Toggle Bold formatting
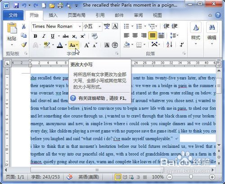 [x=36, y=36]
